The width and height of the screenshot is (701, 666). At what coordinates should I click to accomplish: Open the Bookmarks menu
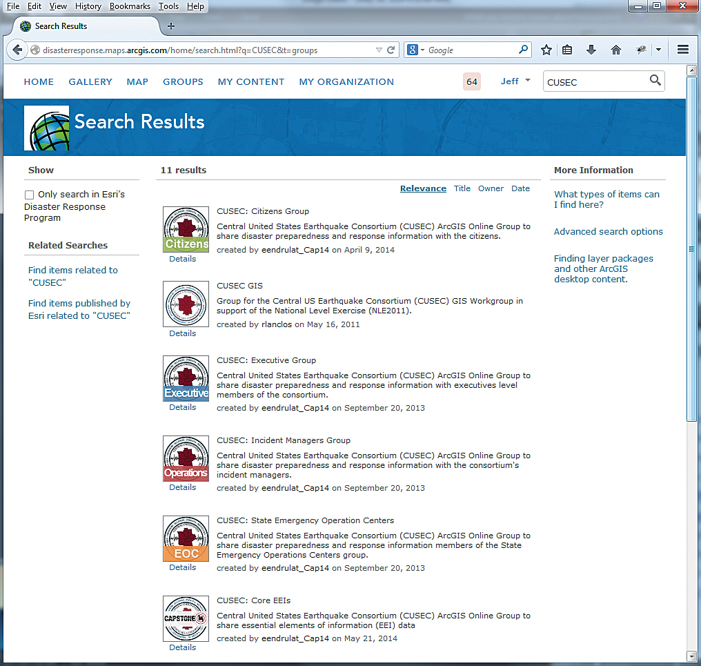point(130,6)
